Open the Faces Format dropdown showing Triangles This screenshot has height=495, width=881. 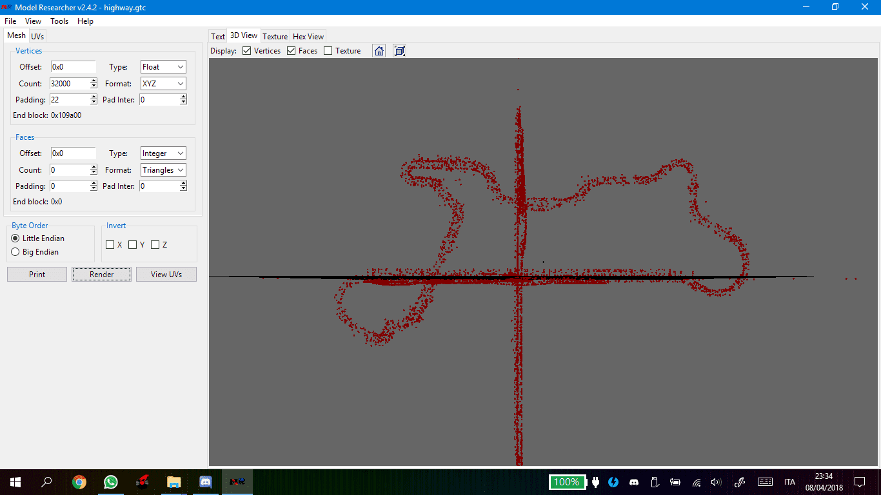coord(163,170)
